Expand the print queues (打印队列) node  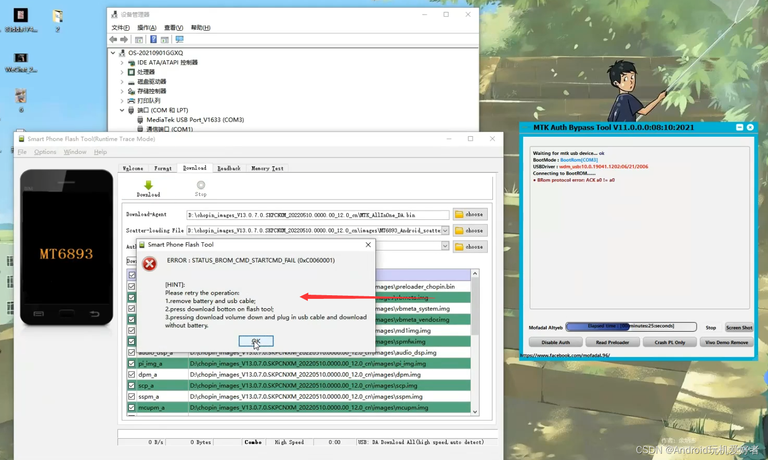point(122,101)
